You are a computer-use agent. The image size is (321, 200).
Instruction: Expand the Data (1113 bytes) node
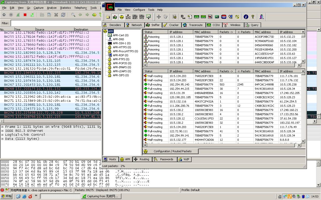click(x=2, y=139)
